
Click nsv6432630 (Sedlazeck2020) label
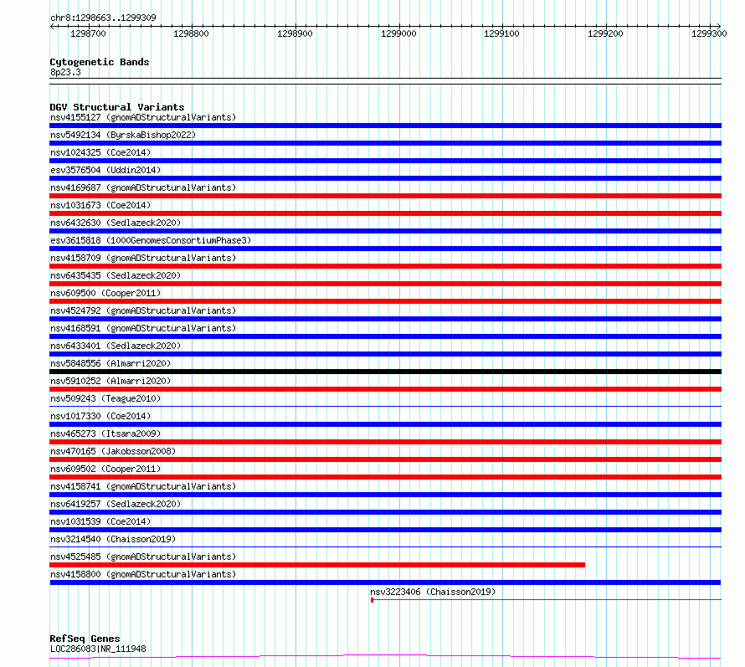coord(116,223)
